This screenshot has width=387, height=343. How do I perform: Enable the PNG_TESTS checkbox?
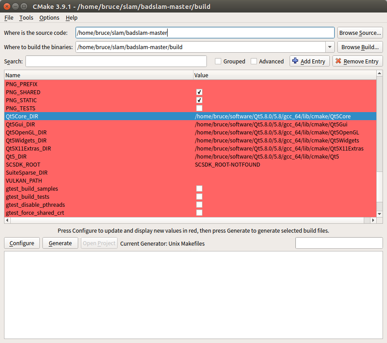[199, 108]
